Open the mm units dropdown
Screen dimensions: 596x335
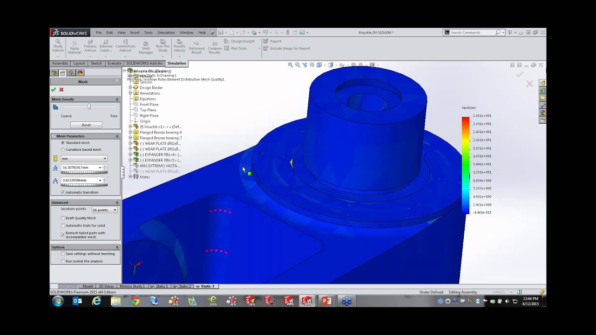(x=84, y=158)
